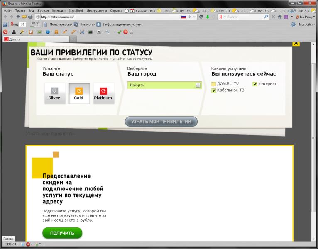Open the Справка menu

point(116,10)
